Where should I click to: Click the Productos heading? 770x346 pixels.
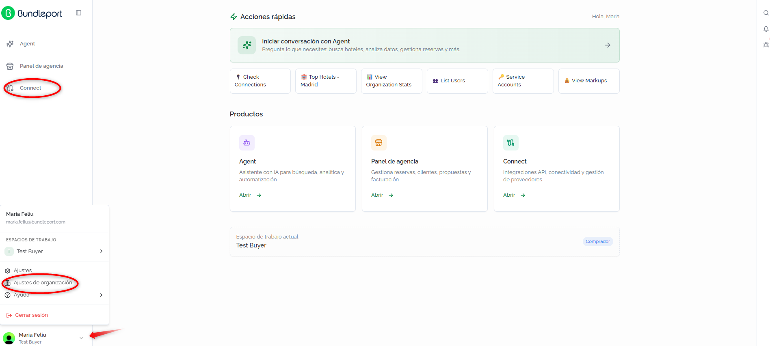click(246, 114)
